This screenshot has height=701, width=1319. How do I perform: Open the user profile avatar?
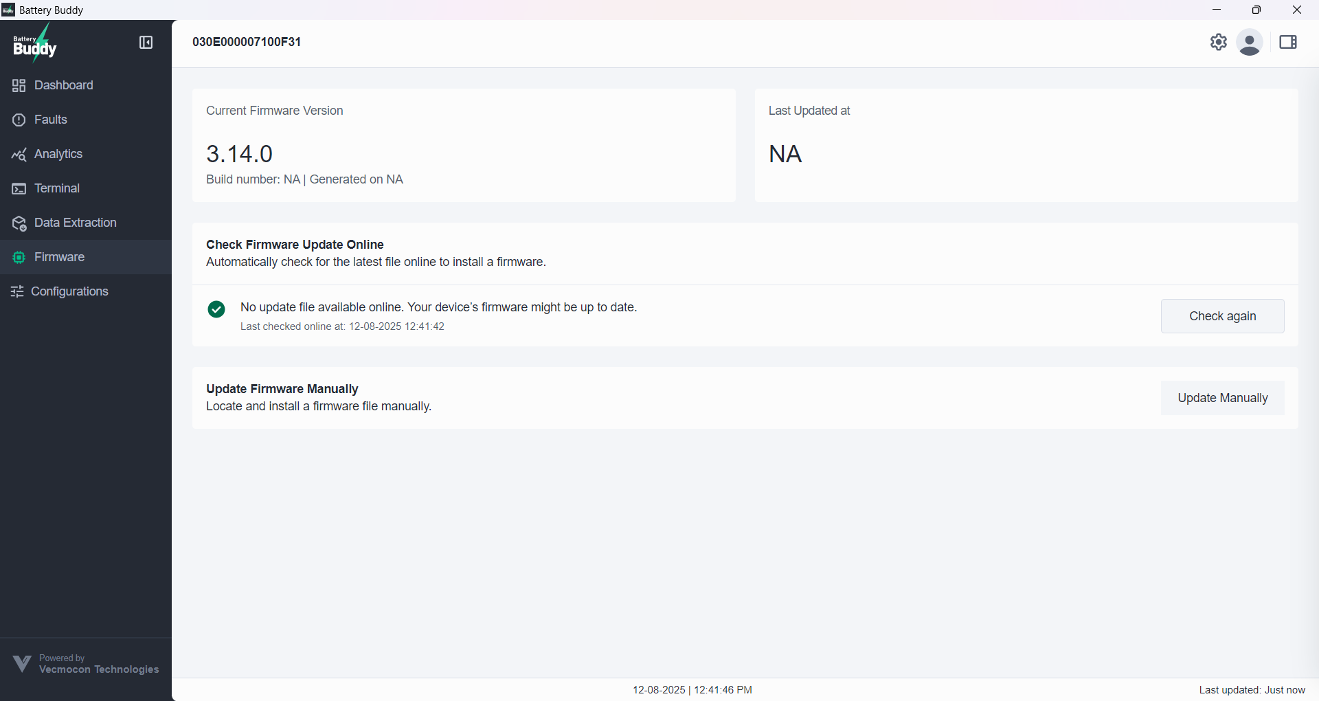coord(1249,43)
